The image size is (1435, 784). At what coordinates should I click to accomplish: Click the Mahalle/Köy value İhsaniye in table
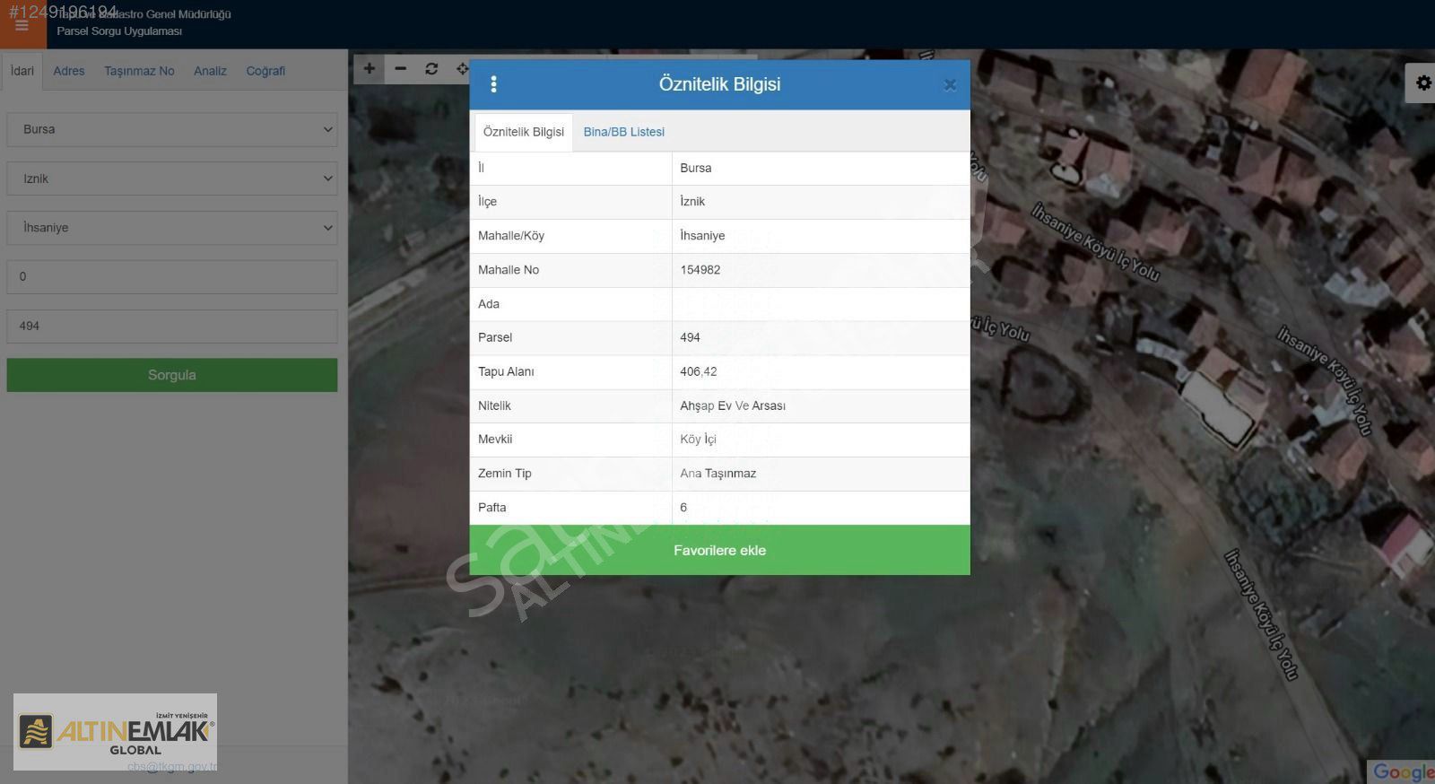coord(702,236)
